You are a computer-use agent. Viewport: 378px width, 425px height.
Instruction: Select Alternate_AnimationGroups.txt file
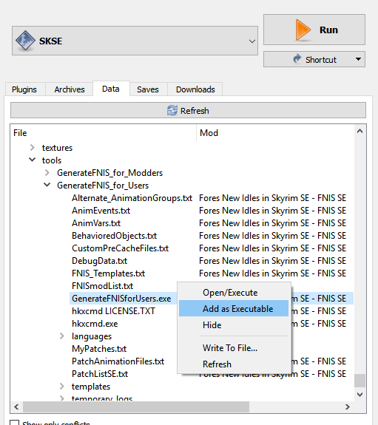coord(132,198)
